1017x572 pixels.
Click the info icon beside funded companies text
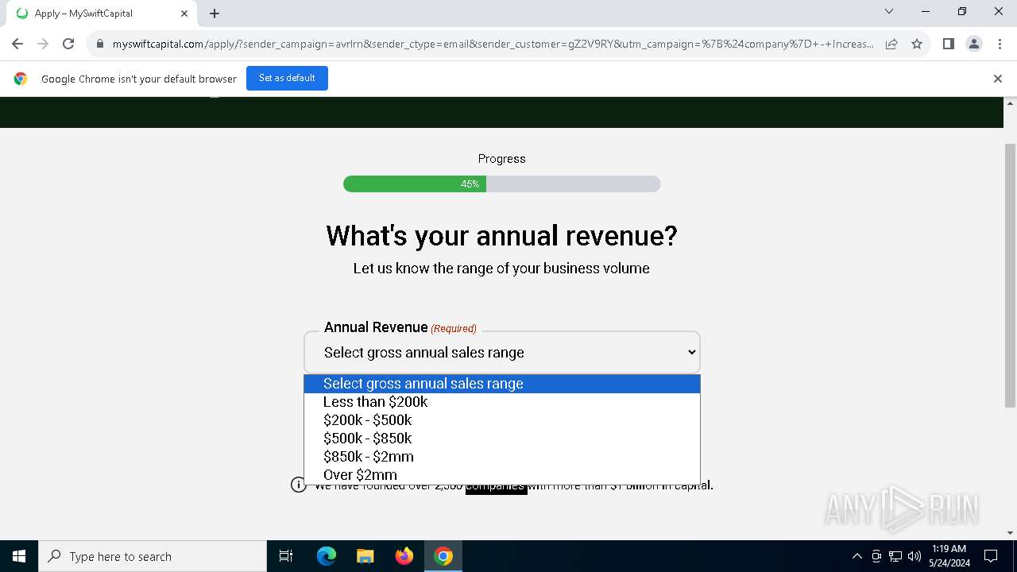coord(299,485)
